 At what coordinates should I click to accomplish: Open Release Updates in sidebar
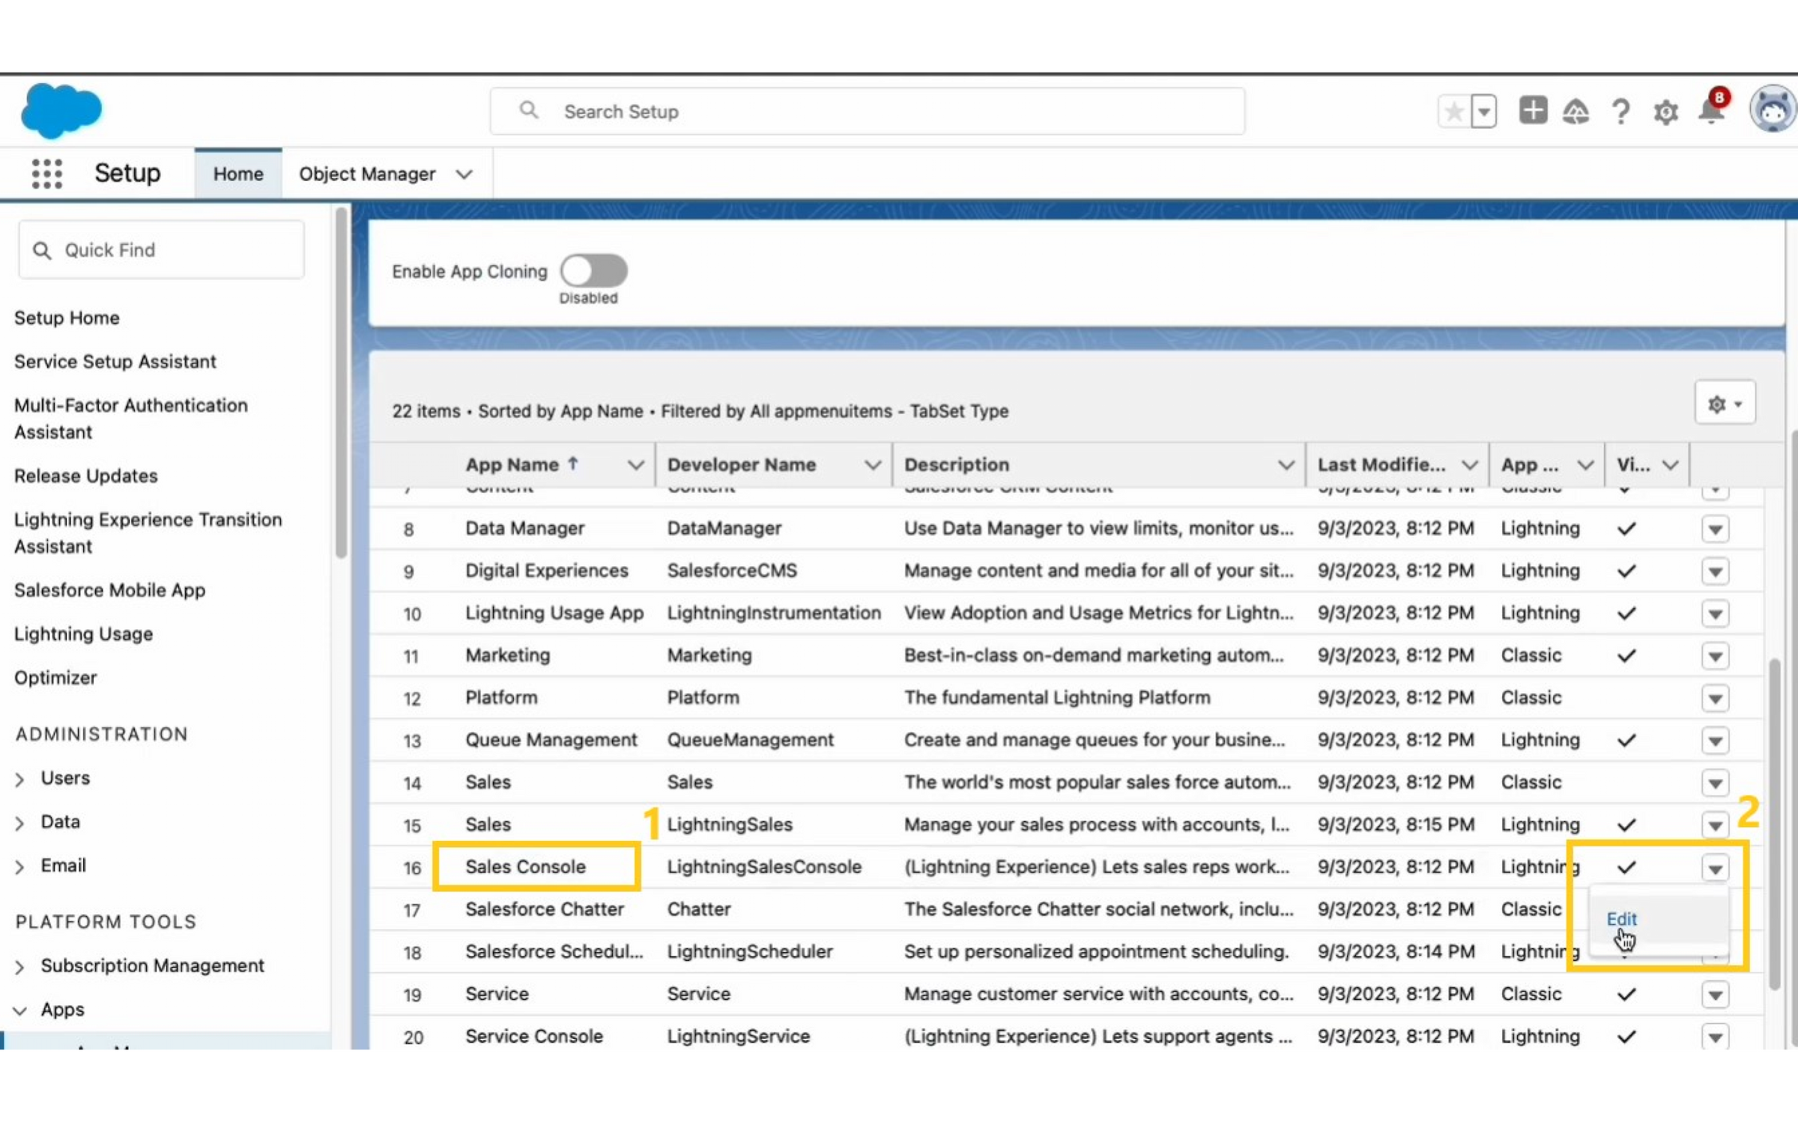coord(85,476)
